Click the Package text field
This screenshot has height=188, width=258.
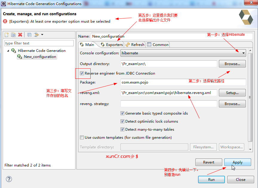point(183,82)
